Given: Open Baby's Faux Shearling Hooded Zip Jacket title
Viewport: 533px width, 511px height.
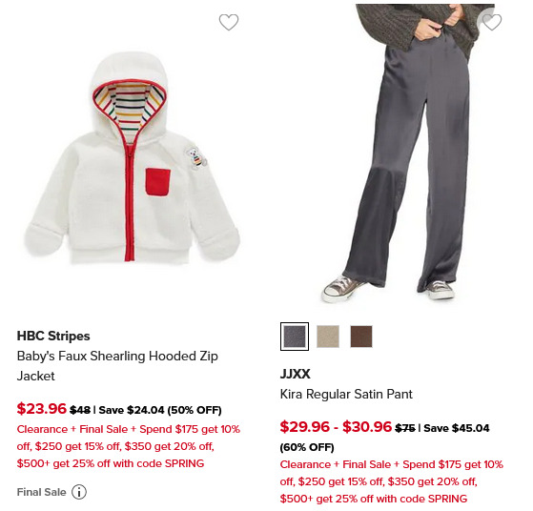Looking at the screenshot, I should [117, 366].
